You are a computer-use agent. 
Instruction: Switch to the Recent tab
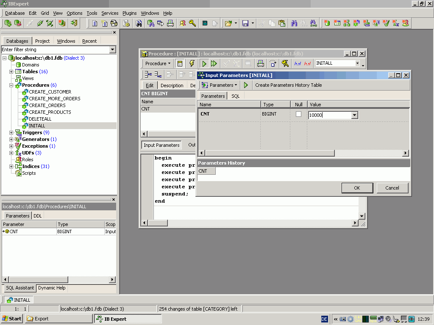click(x=89, y=41)
